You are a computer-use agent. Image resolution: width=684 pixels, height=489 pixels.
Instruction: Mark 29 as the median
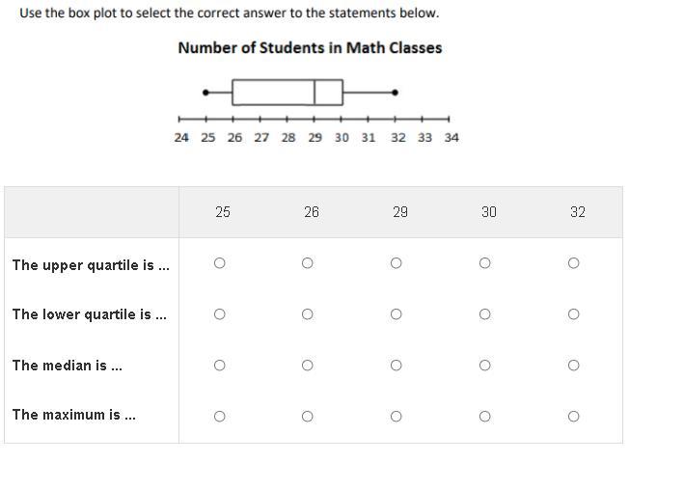(x=397, y=366)
